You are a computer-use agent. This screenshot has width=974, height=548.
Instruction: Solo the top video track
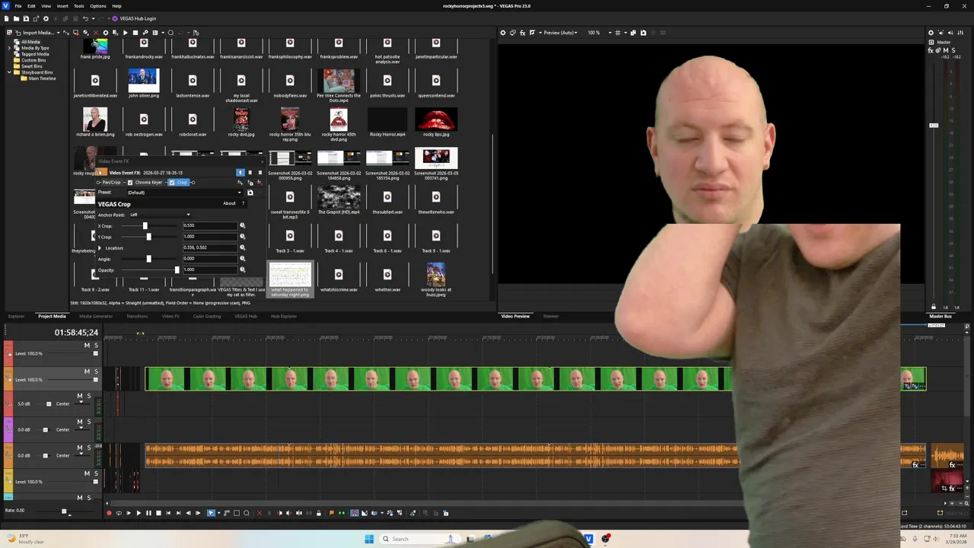coord(96,346)
